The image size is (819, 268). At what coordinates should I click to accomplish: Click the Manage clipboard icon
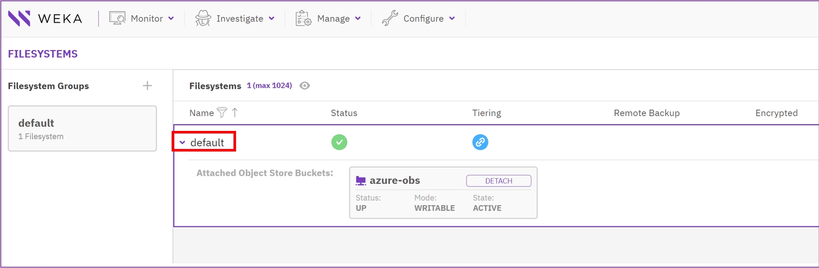(x=303, y=19)
